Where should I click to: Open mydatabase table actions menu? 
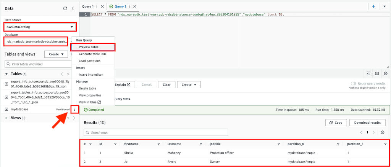click(74, 109)
